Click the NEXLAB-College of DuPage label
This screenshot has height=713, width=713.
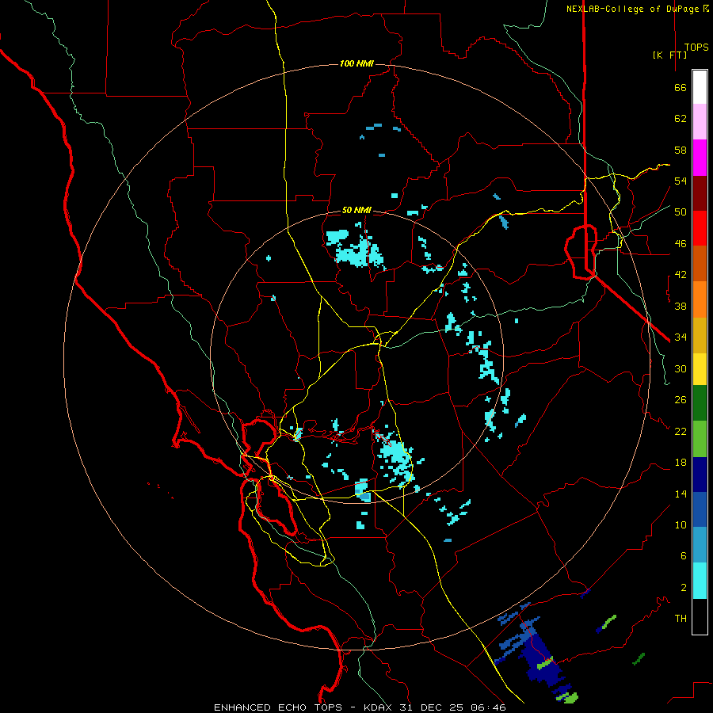pos(632,9)
